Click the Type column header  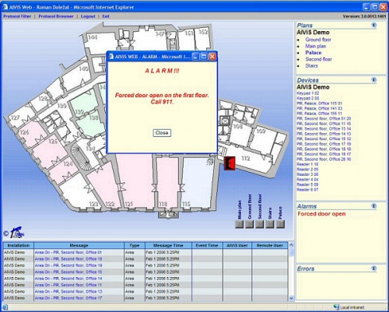pyautogui.click(x=135, y=245)
